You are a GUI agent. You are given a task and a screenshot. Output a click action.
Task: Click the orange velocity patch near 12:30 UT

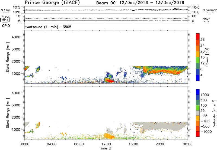coord(109,136)
